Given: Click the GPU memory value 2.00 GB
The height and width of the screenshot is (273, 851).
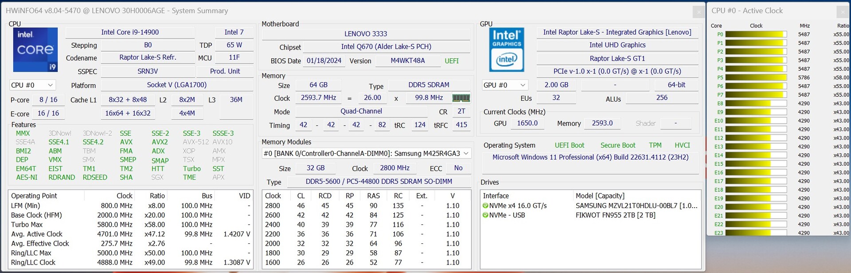Looking at the screenshot, I should (x=556, y=85).
